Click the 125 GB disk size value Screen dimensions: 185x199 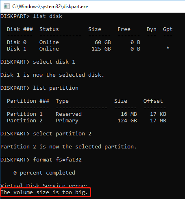point(101,49)
